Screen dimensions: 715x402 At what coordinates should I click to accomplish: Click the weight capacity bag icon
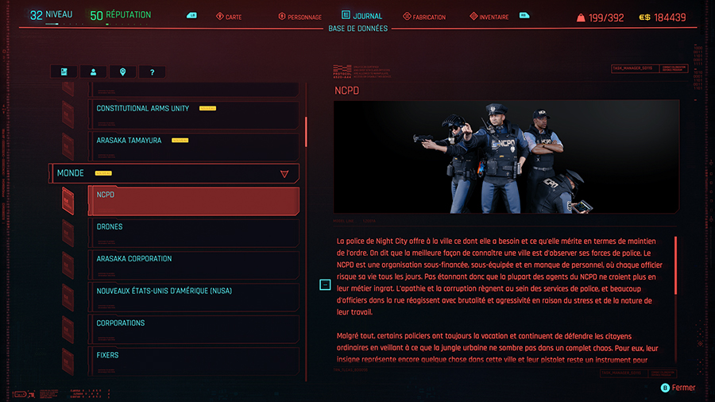coord(581,17)
